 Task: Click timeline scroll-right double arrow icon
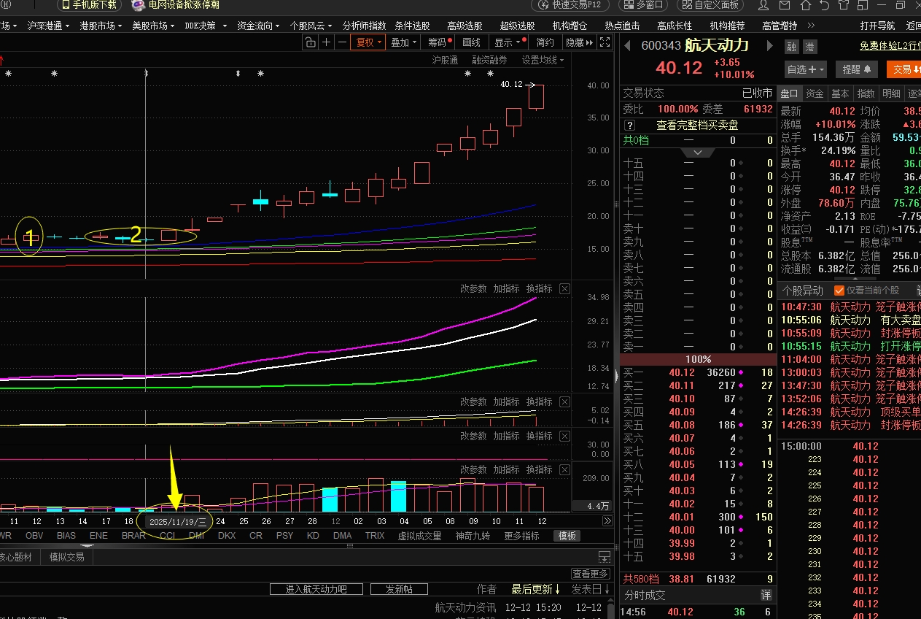click(607, 521)
